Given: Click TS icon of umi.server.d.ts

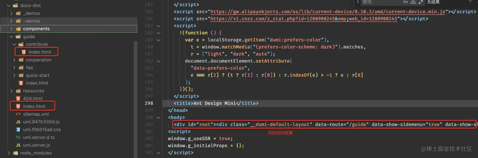Looking at the screenshot, I should tap(18, 137).
